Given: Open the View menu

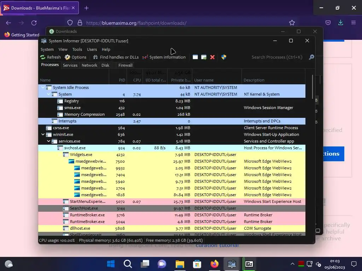Looking at the screenshot, I should (x=63, y=49).
